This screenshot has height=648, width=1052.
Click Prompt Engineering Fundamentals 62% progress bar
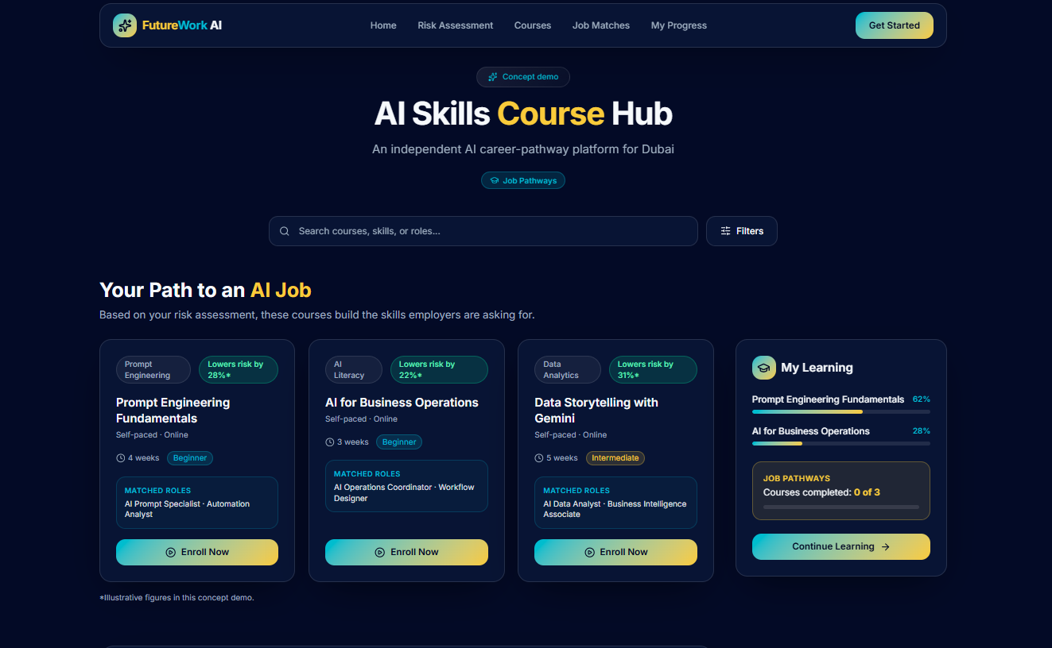click(841, 412)
